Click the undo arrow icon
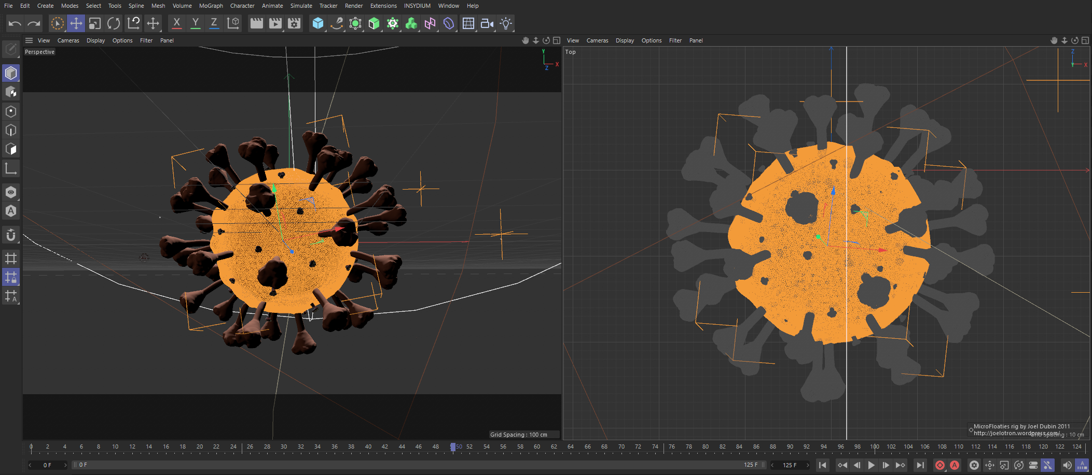1092x475 pixels. pos(15,23)
